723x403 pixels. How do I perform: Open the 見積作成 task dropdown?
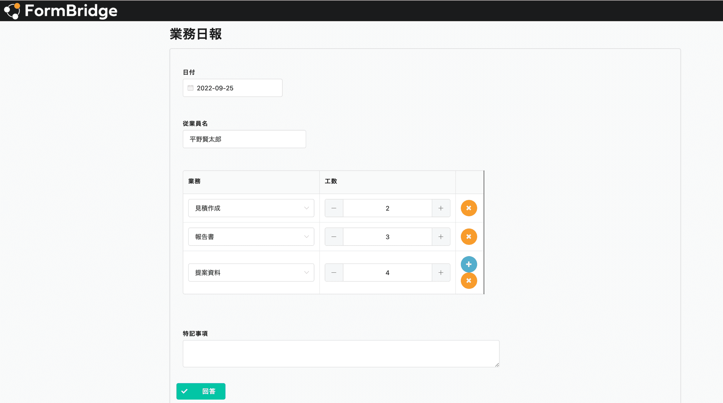click(251, 208)
